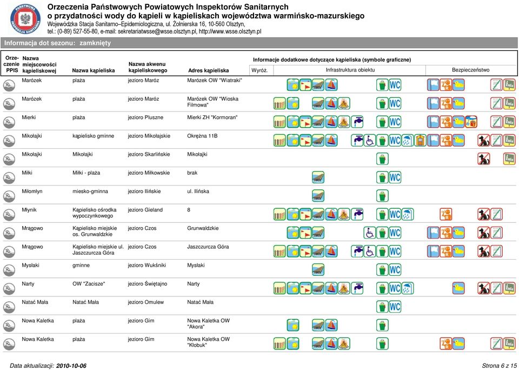
Task: Click the campfire icon in Nowa Kaletka "Kłobuk" row
Action: (x=344, y=344)
